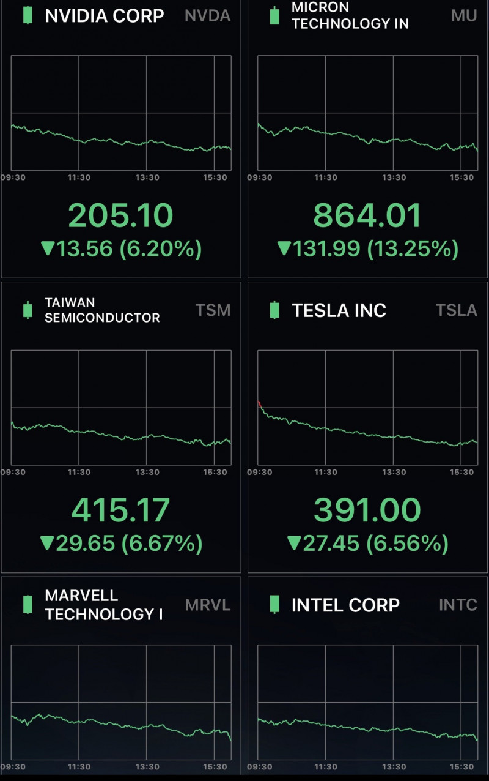Tap the Taiwan Semiconductor candlestick icon
489x781 pixels.
[x=28, y=310]
